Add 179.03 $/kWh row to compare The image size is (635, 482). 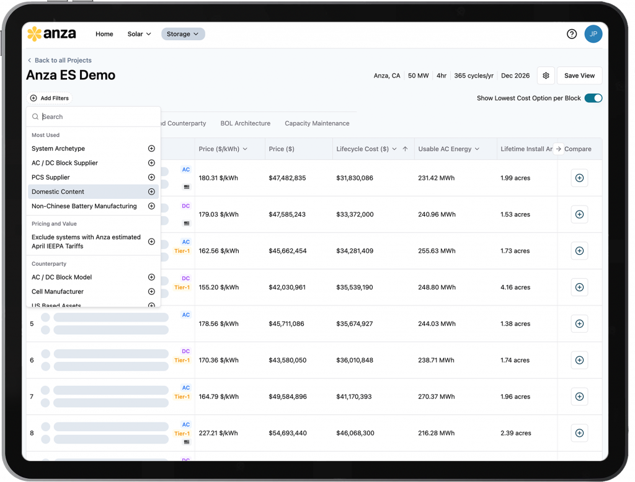click(579, 214)
